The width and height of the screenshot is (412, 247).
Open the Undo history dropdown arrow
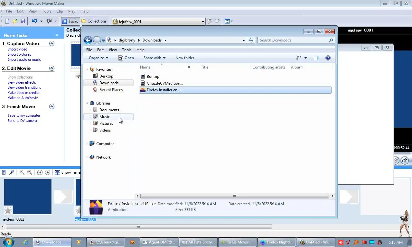pyautogui.click(x=41, y=22)
